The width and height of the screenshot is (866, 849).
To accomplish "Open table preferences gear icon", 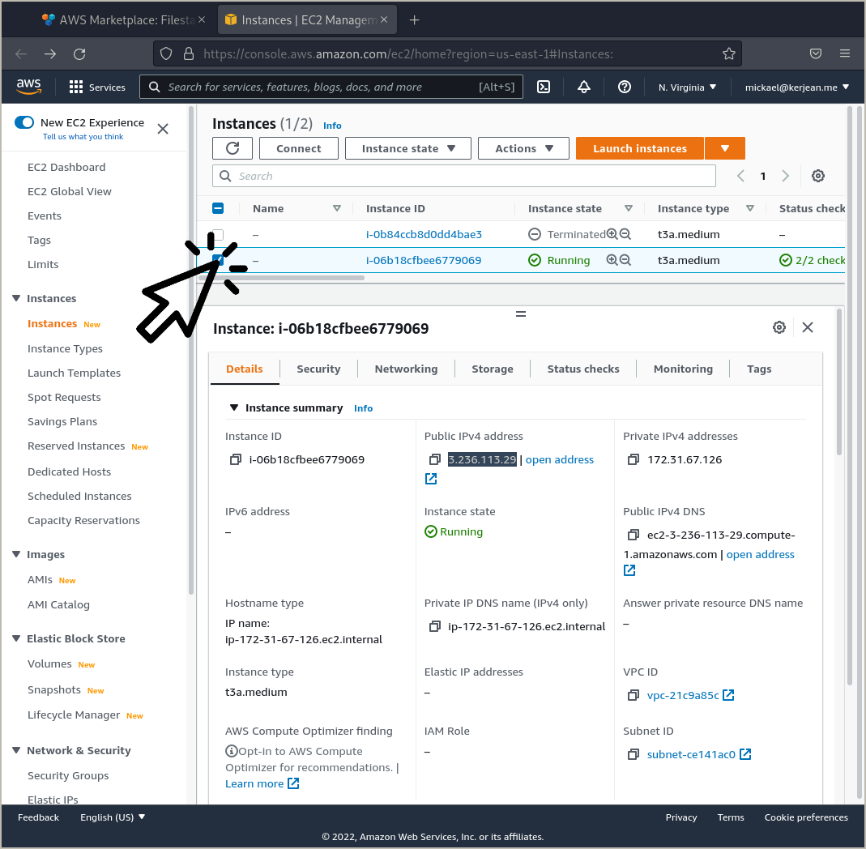I will point(818,176).
